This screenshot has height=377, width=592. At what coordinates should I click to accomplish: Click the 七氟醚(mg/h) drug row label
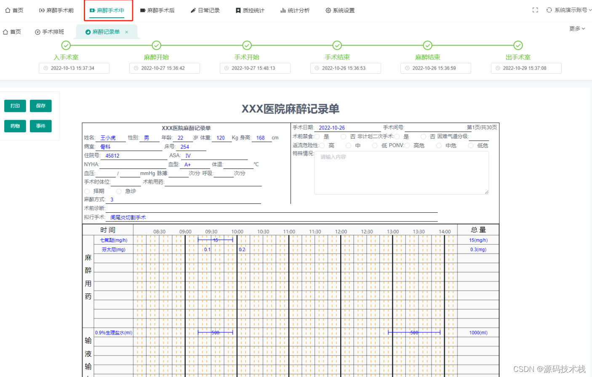pyautogui.click(x=114, y=241)
